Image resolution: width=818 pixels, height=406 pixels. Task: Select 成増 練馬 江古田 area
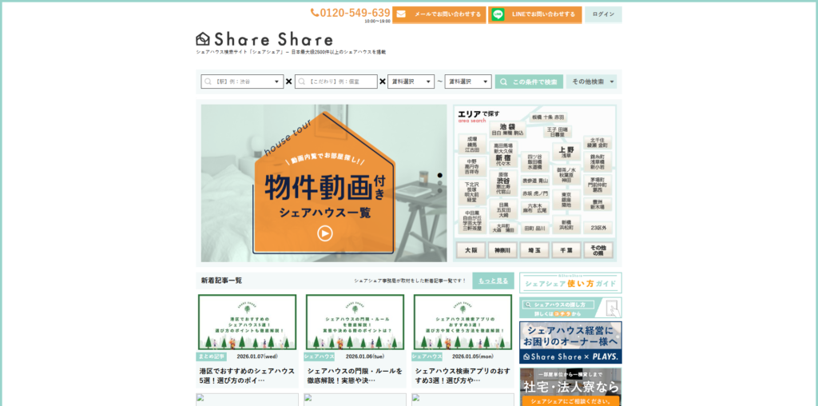[472, 145]
